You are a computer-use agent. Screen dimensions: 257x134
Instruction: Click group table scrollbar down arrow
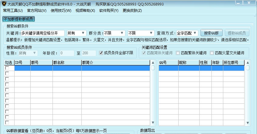coord(153,122)
